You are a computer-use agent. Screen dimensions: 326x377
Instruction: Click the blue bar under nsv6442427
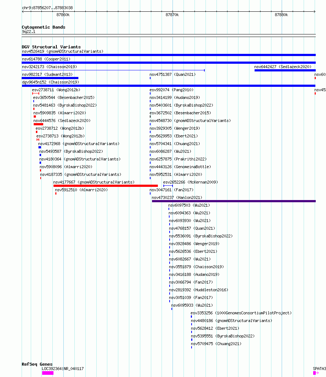(285, 70)
